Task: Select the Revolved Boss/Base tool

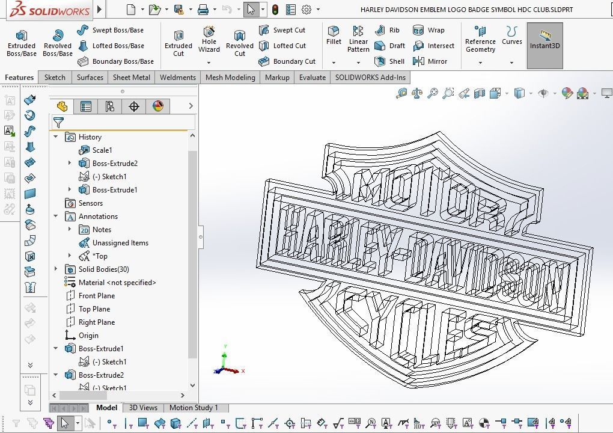Action: (58, 43)
